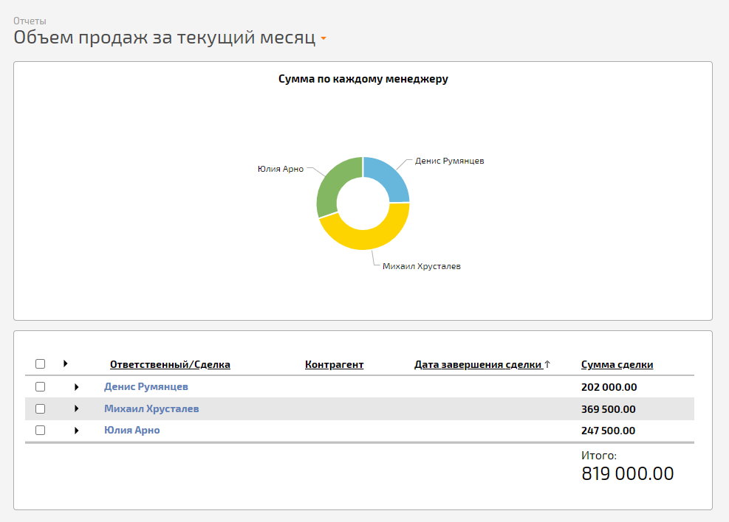Toggle the select-all checkbox in table header
Screen dimensions: 729x522
[x=41, y=363]
